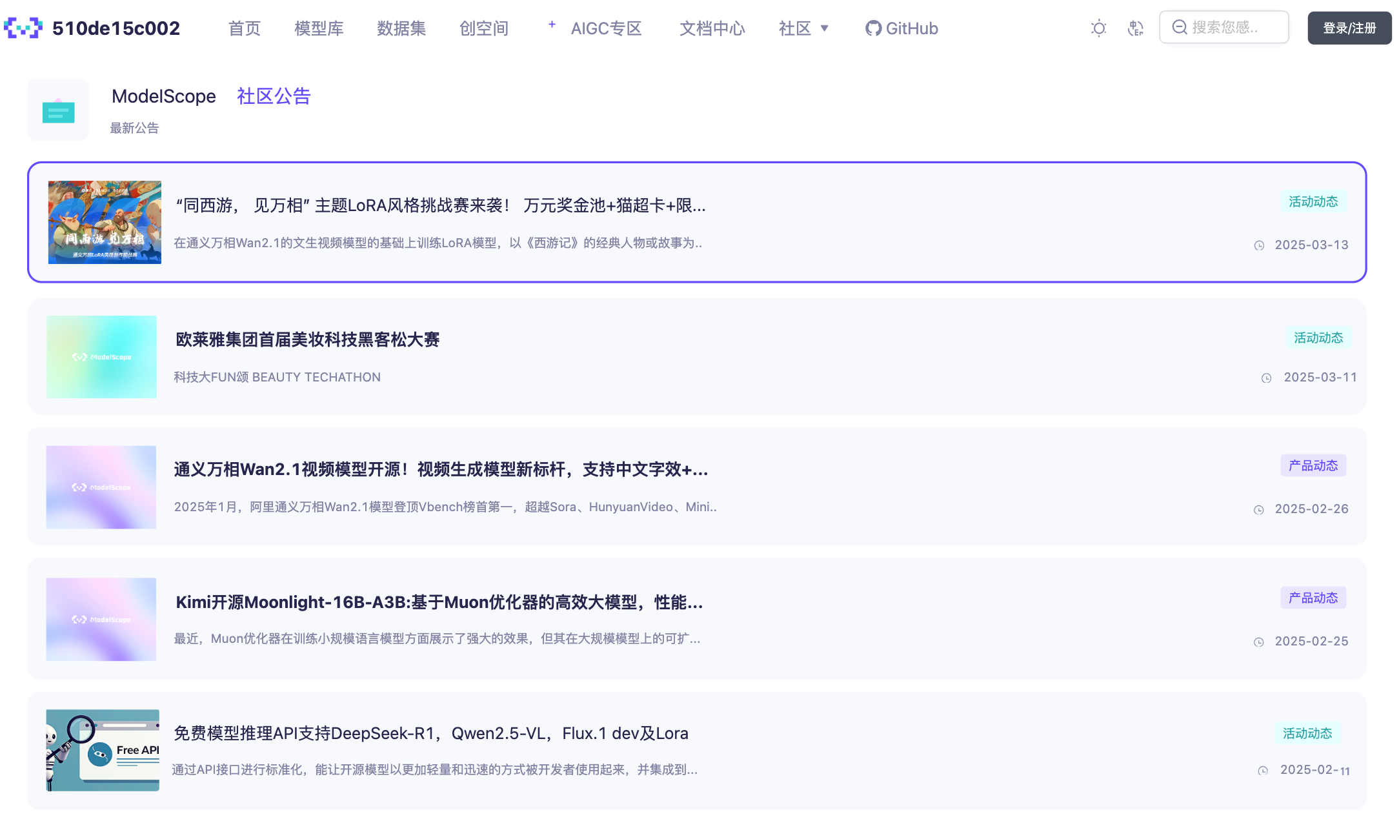Click the ModelScope logo icon
Viewport: 1399px width, 821px height.
point(23,28)
